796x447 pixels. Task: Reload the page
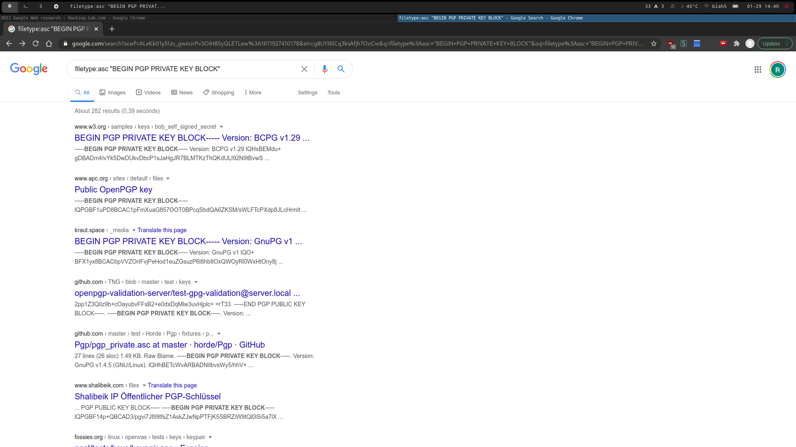[x=36, y=43]
